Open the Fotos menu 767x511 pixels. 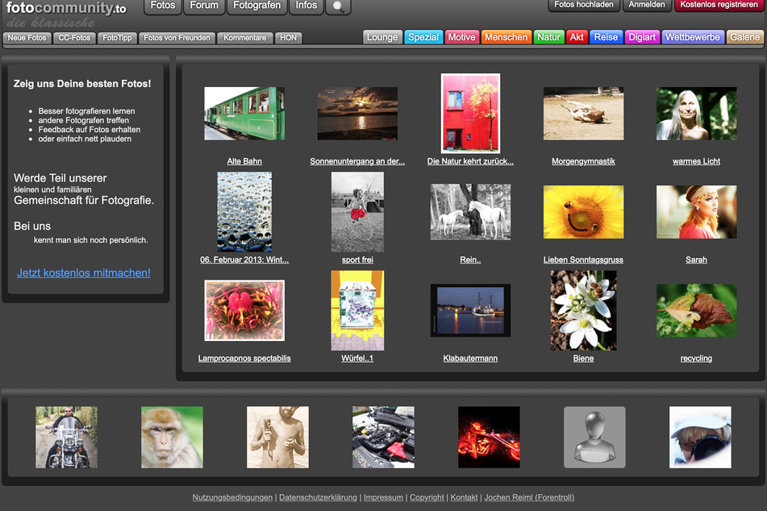(x=163, y=6)
